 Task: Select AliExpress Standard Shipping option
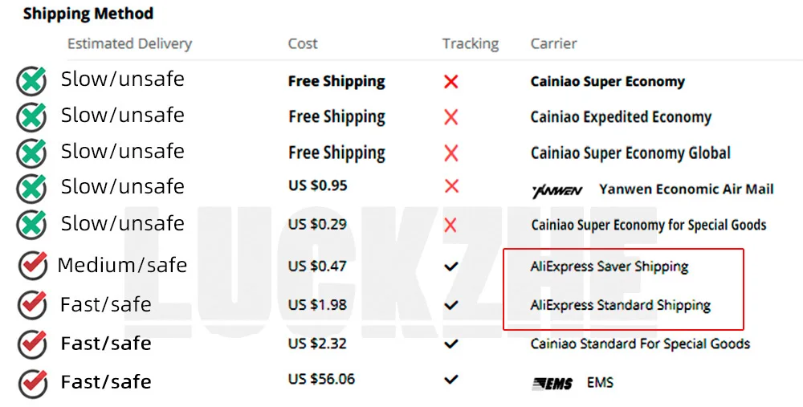coord(620,306)
